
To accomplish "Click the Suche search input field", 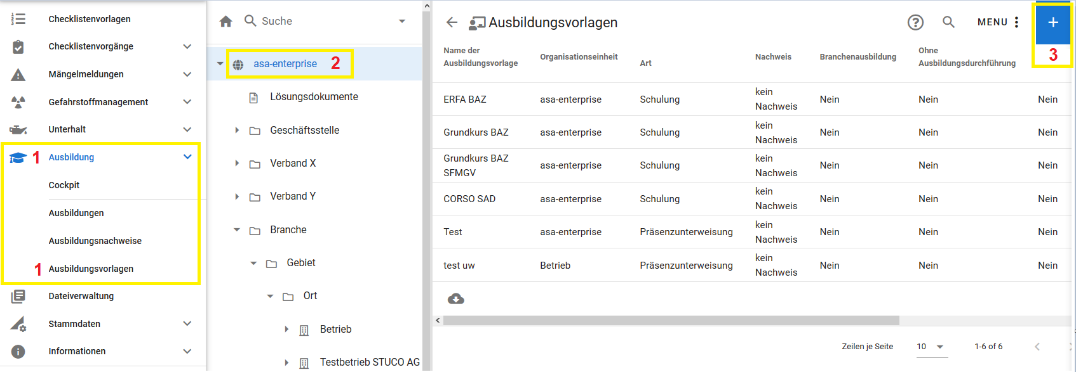I will click(x=326, y=22).
